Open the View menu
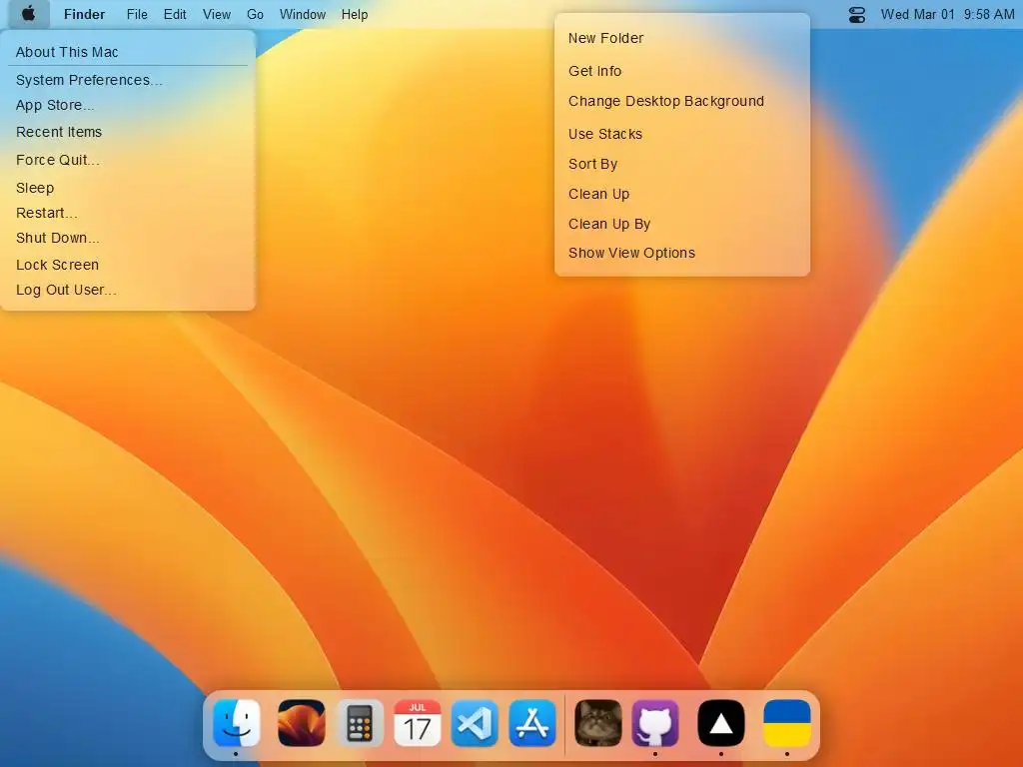 coord(217,14)
